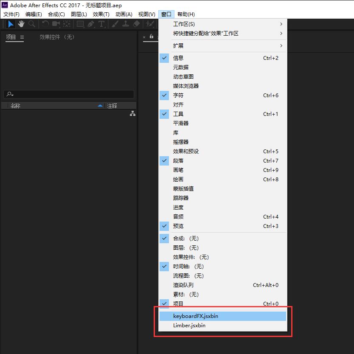Switch to the 效果控件（无）panel tab
The height and width of the screenshot is (354, 354).
[57, 37]
